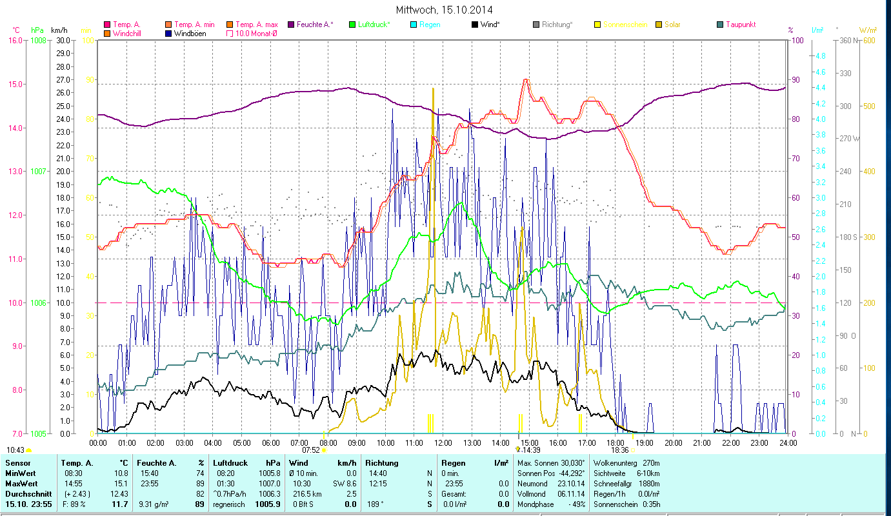
Task: Select the Solar legend label
Action: (672, 25)
